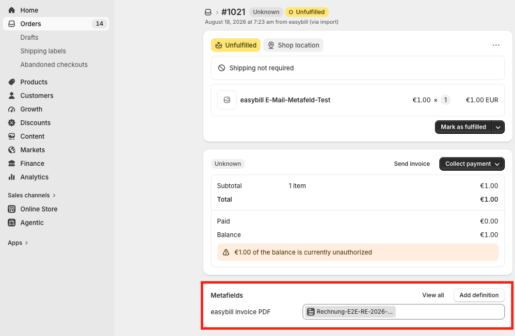
Task: Click the '€1.00 EUR' line total
Action: (482, 100)
